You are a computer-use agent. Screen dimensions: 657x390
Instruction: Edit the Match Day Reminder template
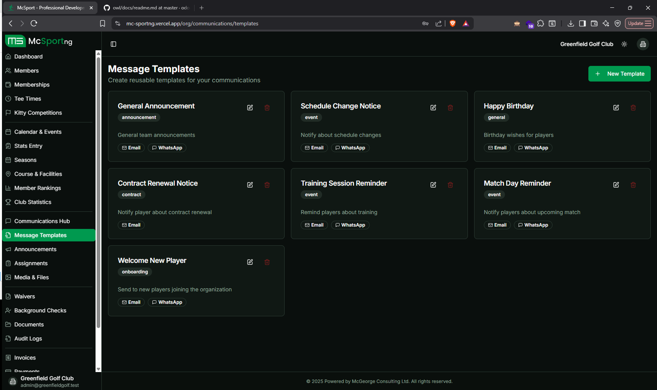[616, 184]
